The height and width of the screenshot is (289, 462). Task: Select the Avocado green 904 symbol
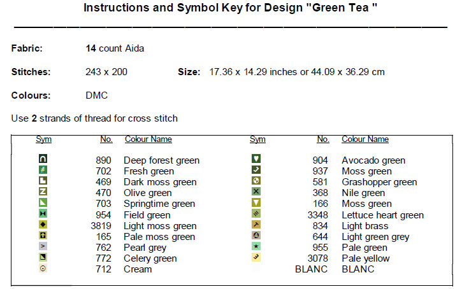pyautogui.click(x=257, y=159)
